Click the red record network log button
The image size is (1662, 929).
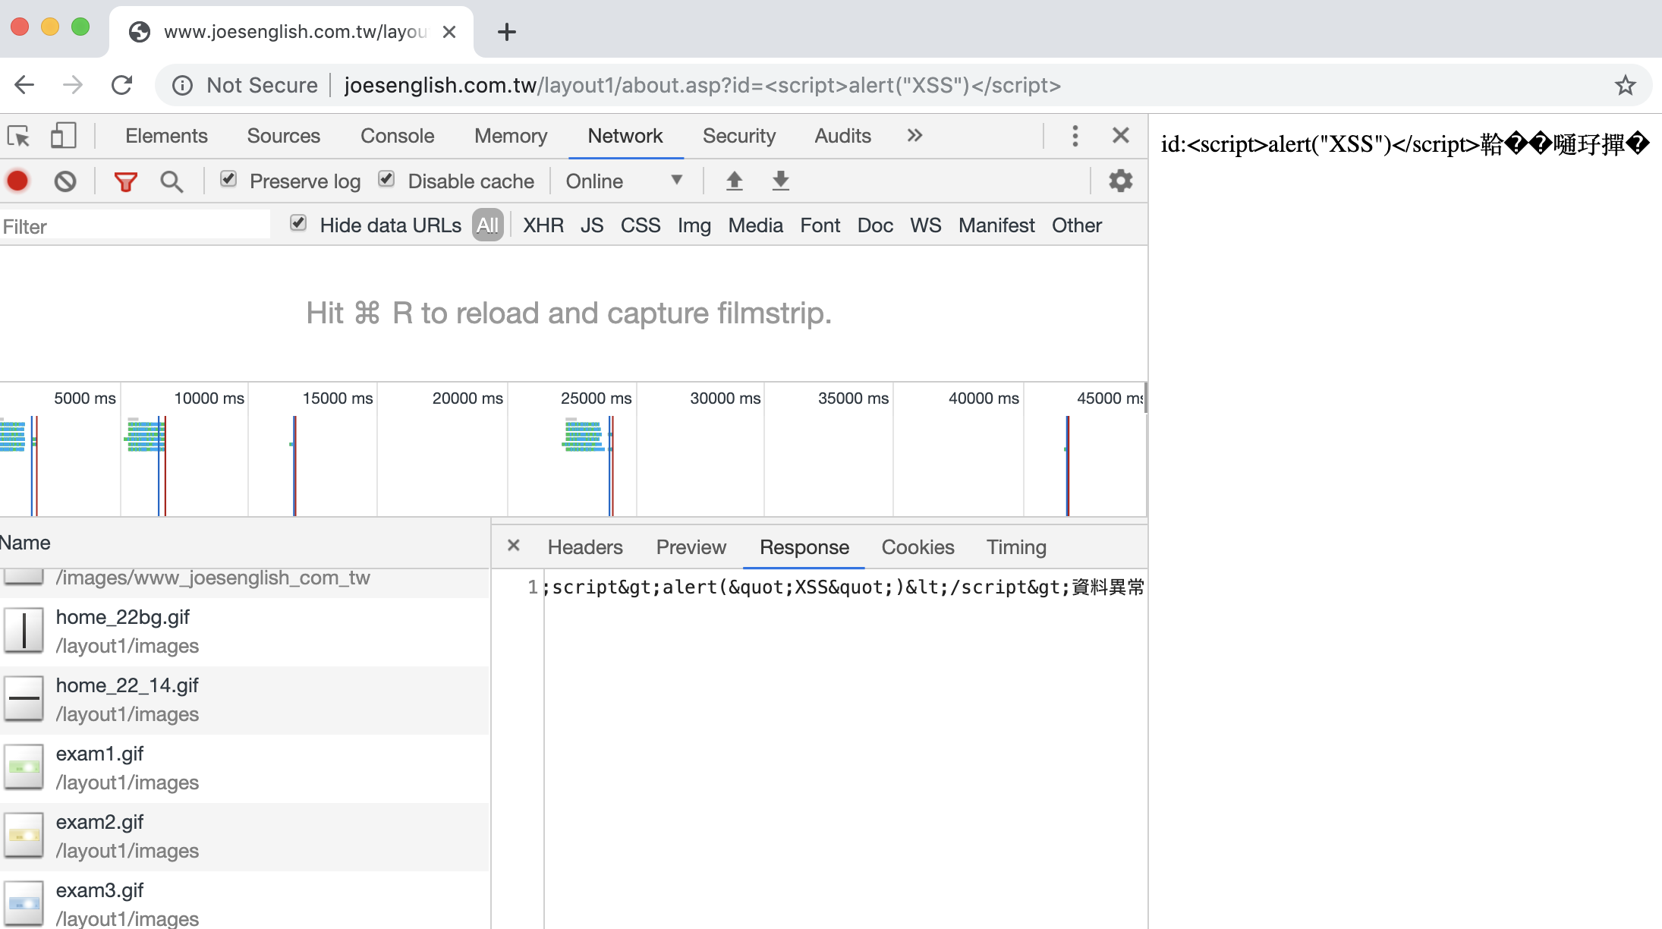[x=17, y=181]
